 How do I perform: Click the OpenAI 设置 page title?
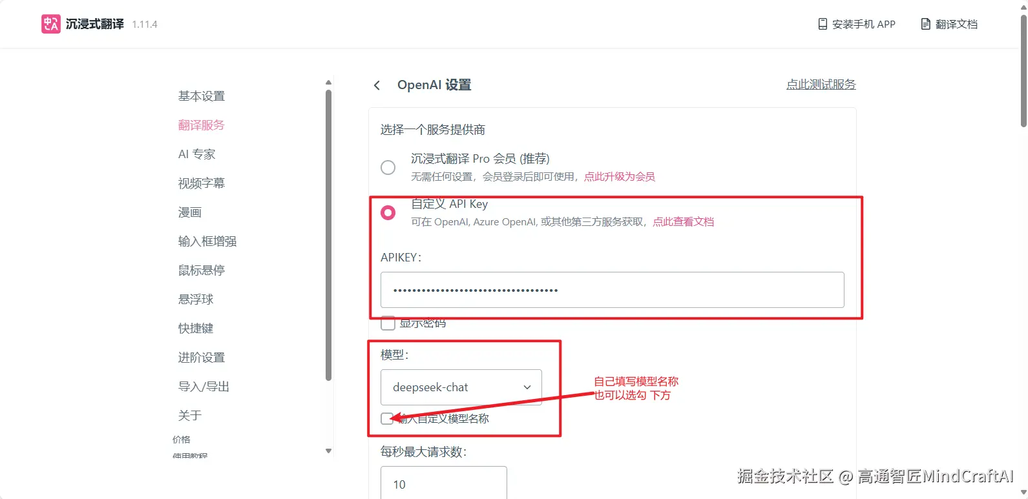point(434,85)
